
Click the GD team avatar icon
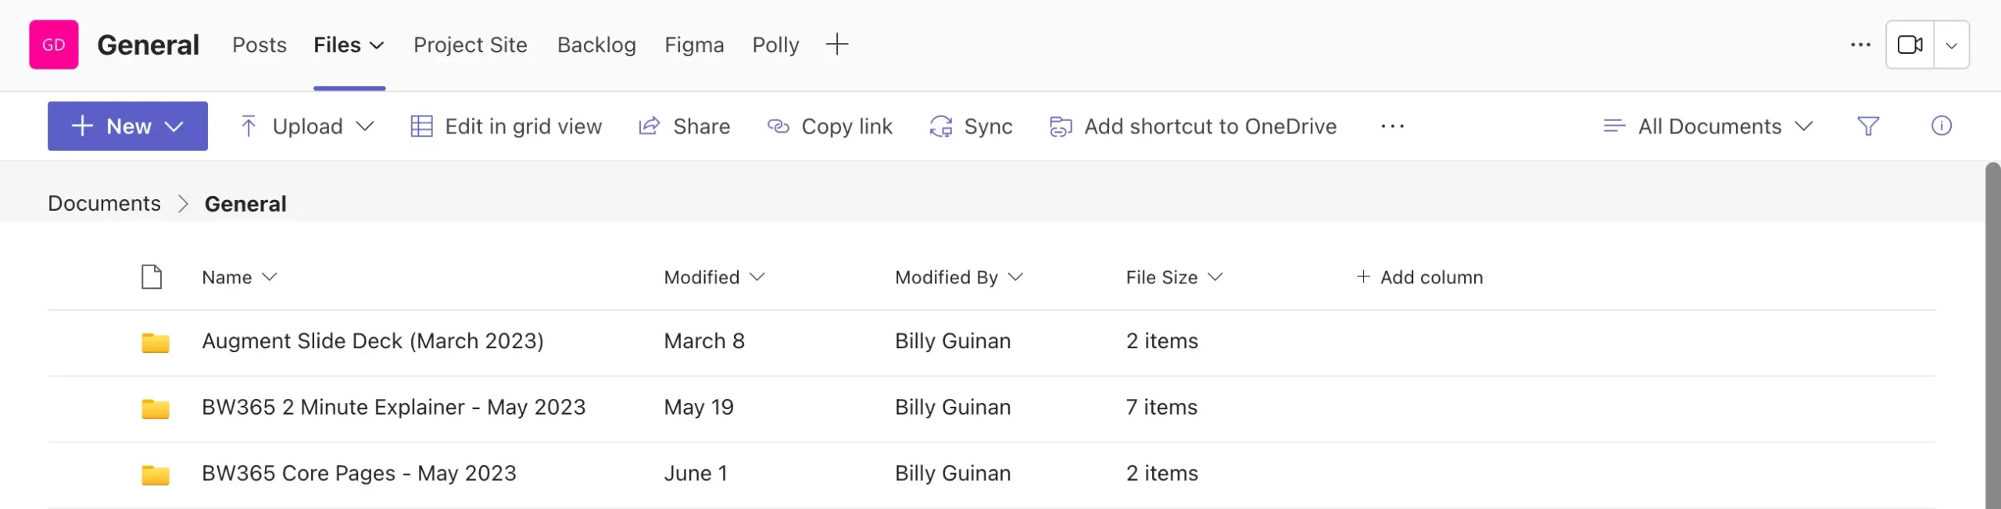[53, 44]
